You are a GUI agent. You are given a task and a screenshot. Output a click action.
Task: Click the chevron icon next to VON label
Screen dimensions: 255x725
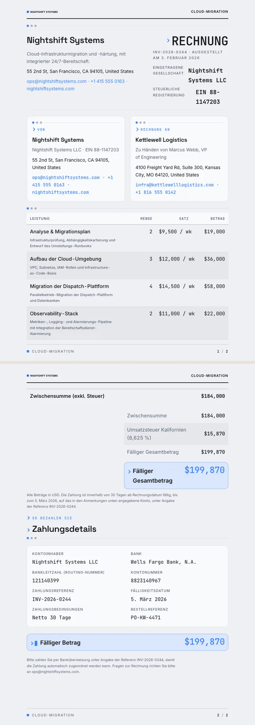pos(34,130)
